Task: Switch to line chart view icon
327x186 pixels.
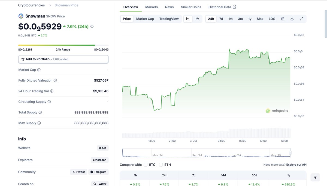Action: coord(188,19)
